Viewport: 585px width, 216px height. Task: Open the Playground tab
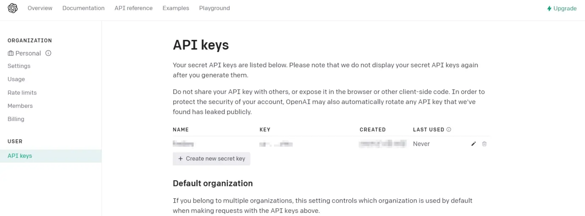click(x=214, y=8)
